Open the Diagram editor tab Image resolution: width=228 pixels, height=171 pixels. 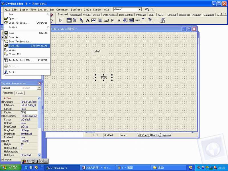point(165,135)
